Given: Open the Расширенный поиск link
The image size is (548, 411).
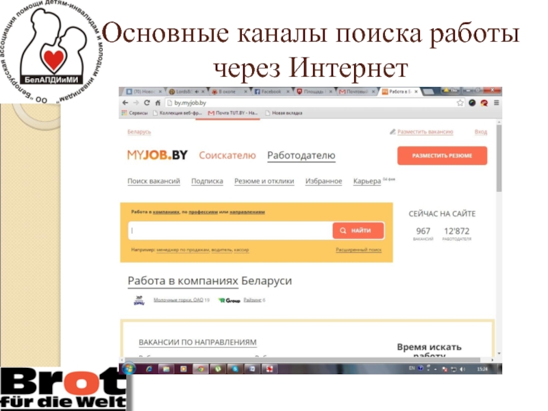Looking at the screenshot, I should pyautogui.click(x=358, y=249).
